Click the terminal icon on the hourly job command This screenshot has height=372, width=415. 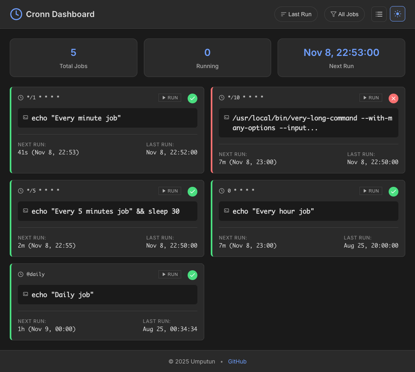click(x=226, y=211)
